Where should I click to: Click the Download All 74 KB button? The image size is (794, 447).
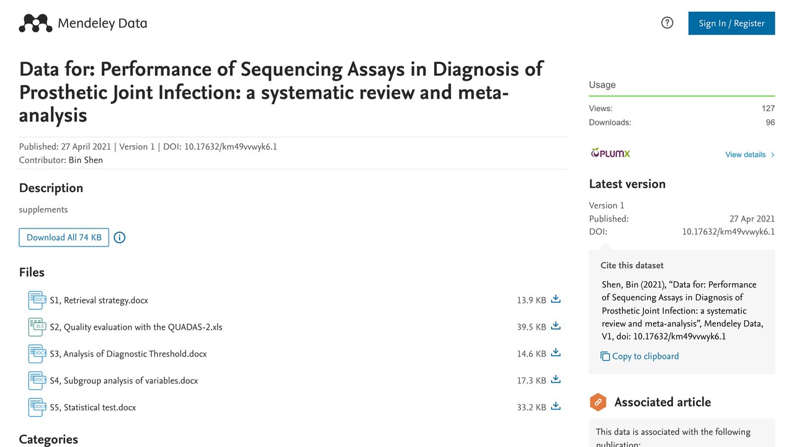[64, 238]
